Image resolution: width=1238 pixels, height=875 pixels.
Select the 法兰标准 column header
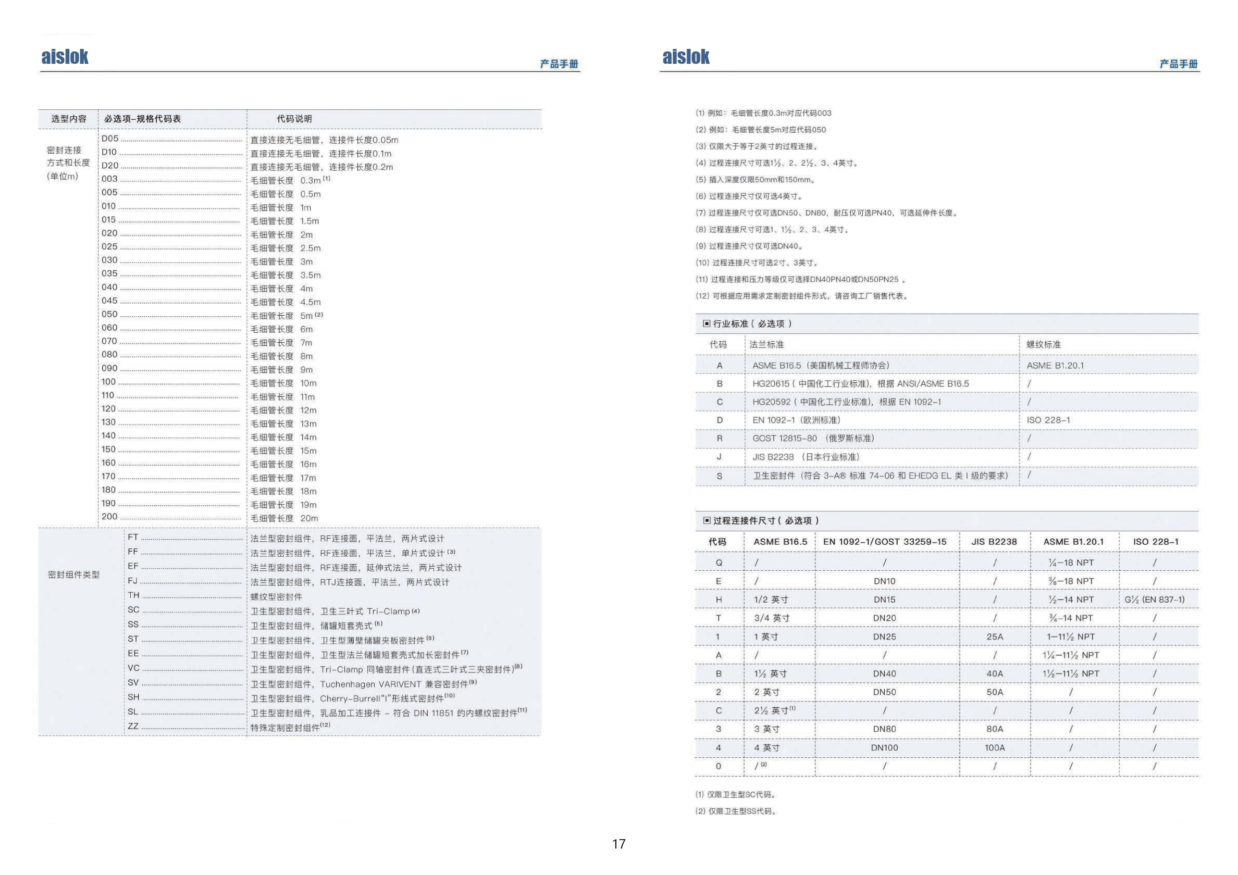tap(767, 345)
